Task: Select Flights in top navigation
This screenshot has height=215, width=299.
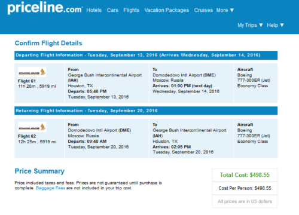Action: [x=131, y=10]
